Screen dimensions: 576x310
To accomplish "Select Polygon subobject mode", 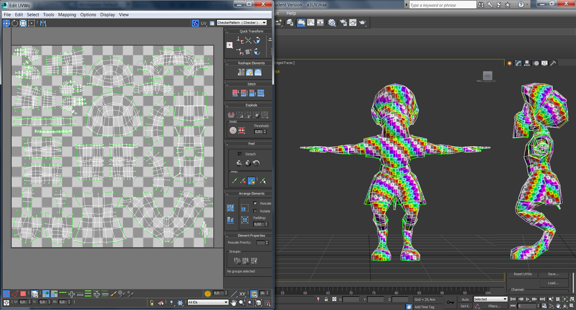I will (x=23, y=293).
